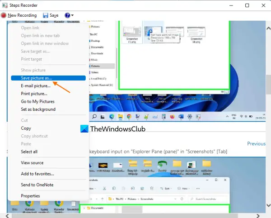
Task: Open Firefox icon on recorded taskbar
Action: point(172,117)
